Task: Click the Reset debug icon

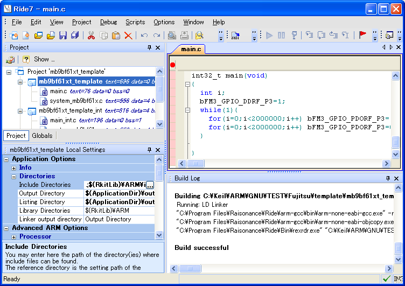Action: [x=294, y=35]
